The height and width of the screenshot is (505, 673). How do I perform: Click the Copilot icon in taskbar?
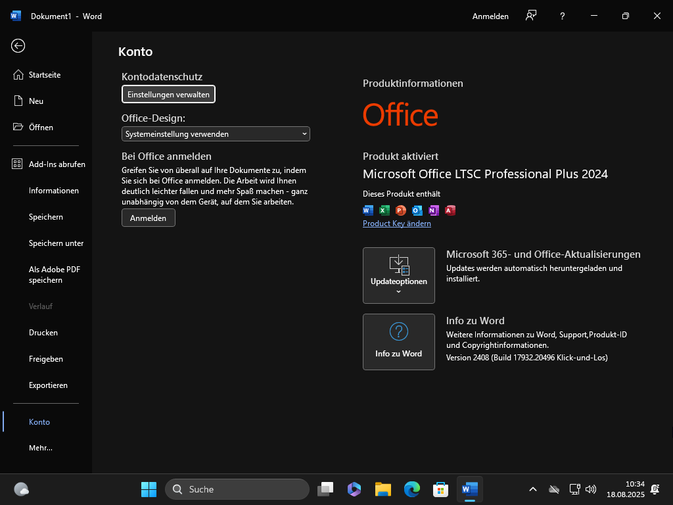click(x=354, y=489)
